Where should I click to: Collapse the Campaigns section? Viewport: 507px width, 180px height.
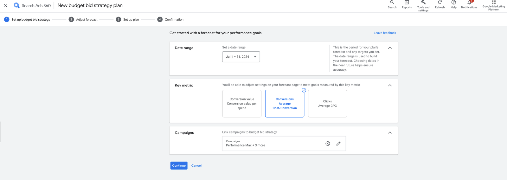[390, 132]
